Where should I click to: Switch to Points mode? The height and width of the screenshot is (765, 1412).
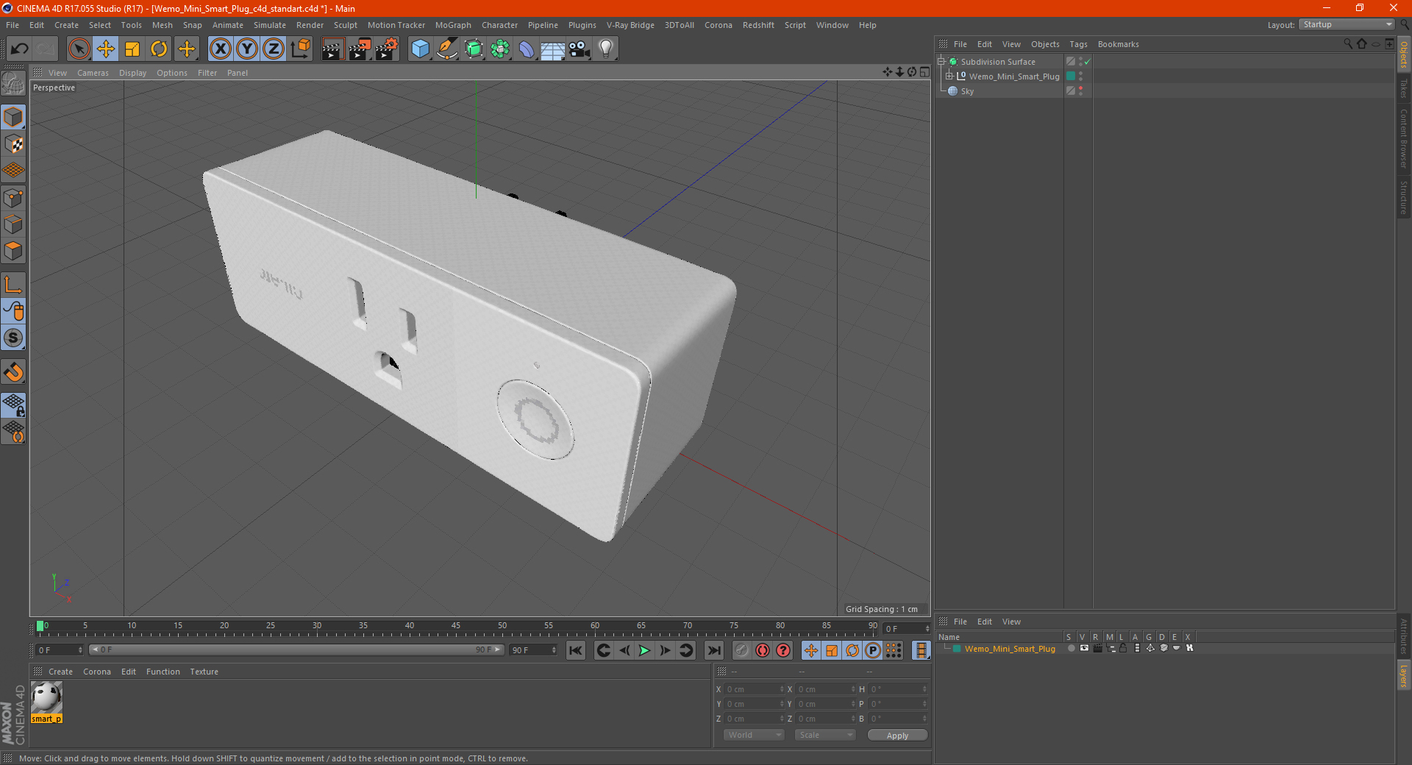coord(13,198)
